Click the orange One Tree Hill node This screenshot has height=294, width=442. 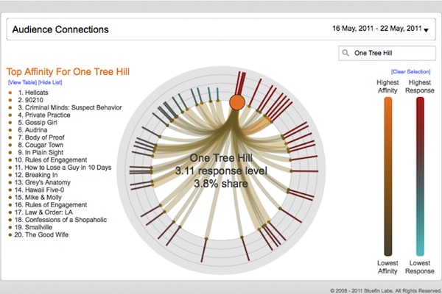click(x=237, y=102)
